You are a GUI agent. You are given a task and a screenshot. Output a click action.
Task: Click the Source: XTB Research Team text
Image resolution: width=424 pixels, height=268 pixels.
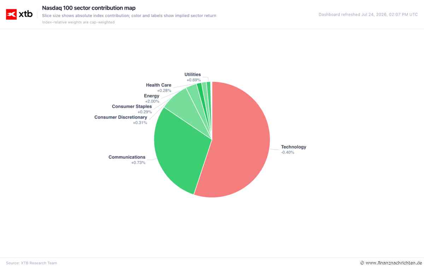tap(31, 263)
